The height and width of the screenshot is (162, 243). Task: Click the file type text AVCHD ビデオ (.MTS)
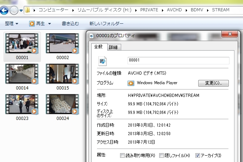click(x=147, y=73)
